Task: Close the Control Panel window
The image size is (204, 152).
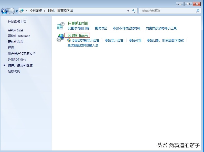Action: pos(197,4)
